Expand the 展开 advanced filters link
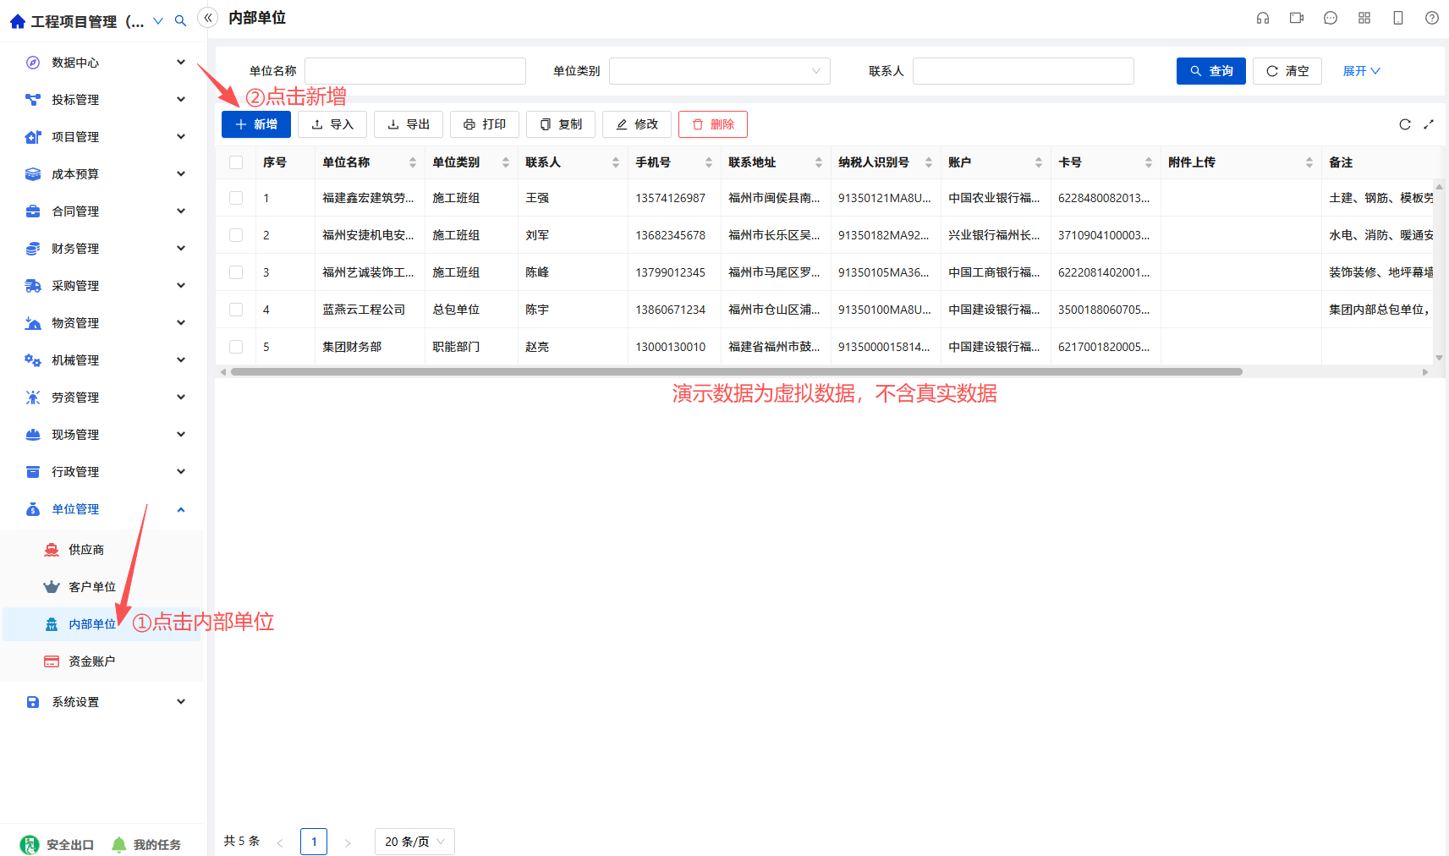Viewport: 1449px width, 856px height. click(x=1361, y=71)
